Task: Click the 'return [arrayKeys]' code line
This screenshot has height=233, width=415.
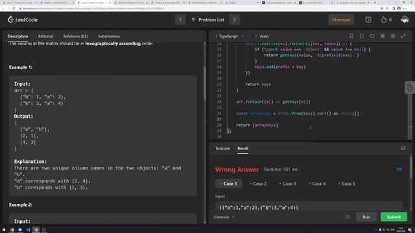Action: coord(257,125)
